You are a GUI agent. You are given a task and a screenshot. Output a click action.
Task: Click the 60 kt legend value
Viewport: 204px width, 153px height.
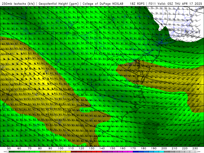coord(19,148)
